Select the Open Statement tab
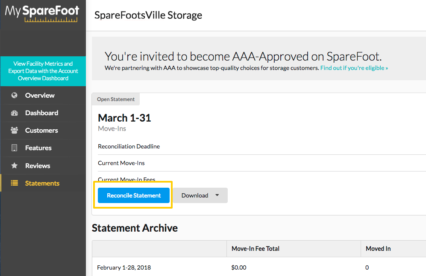The image size is (426, 276). pos(116,99)
